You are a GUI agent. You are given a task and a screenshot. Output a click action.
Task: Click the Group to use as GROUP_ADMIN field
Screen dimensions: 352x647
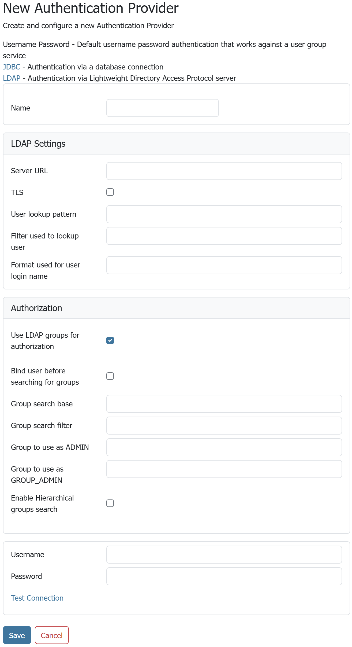(224, 469)
